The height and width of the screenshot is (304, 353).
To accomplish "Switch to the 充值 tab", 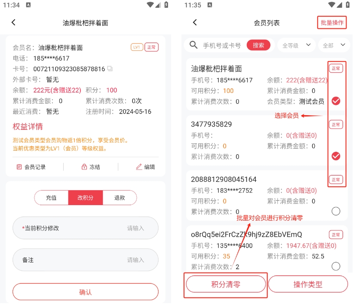I will 51,198.
